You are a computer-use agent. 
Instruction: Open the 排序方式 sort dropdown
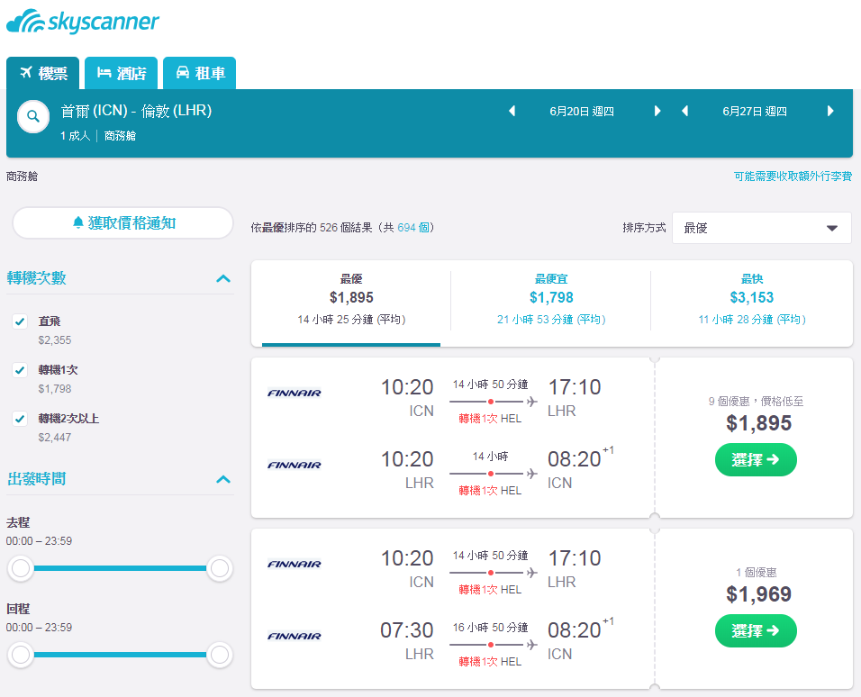click(x=762, y=228)
